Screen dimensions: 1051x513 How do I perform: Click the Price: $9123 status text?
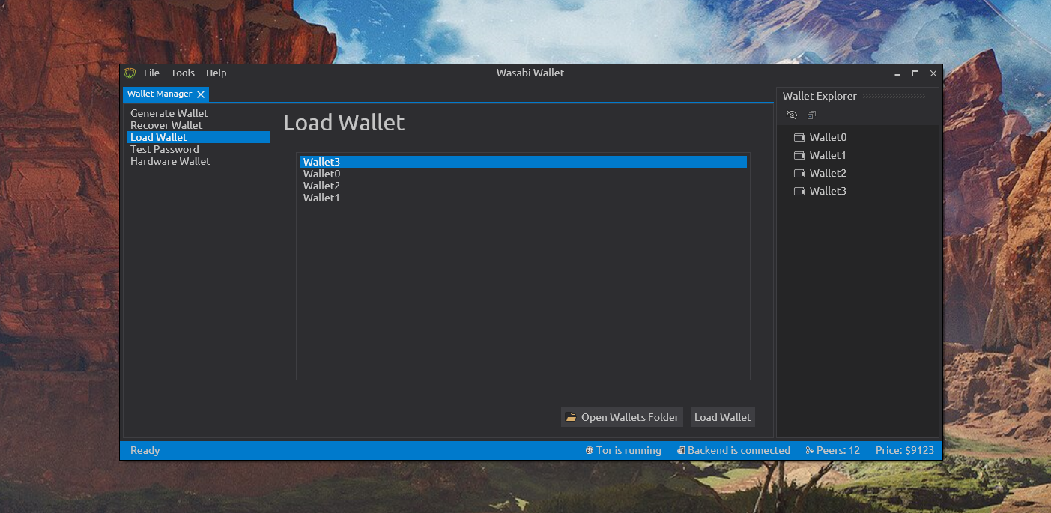(905, 450)
